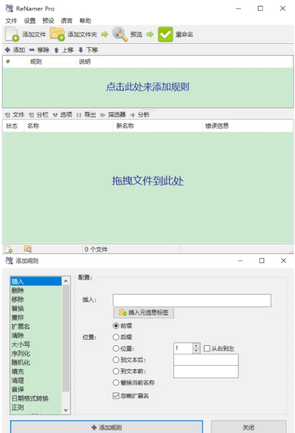Click 点击此处来添加规则 in the rules area
The height and width of the screenshot is (433, 295).
[147, 87]
